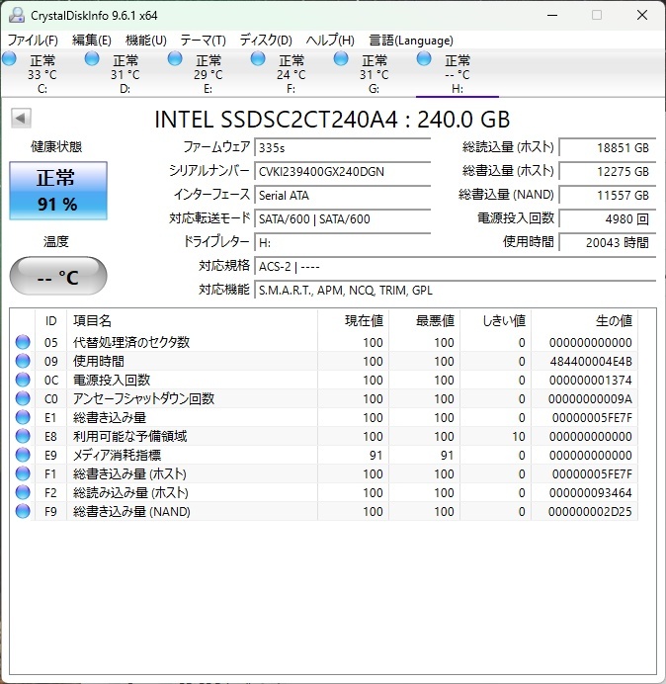
Task: Select drive H: status orb
Action: point(424,59)
